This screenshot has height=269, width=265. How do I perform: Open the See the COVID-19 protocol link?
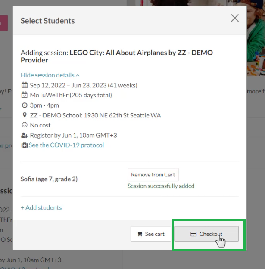pos(66,145)
